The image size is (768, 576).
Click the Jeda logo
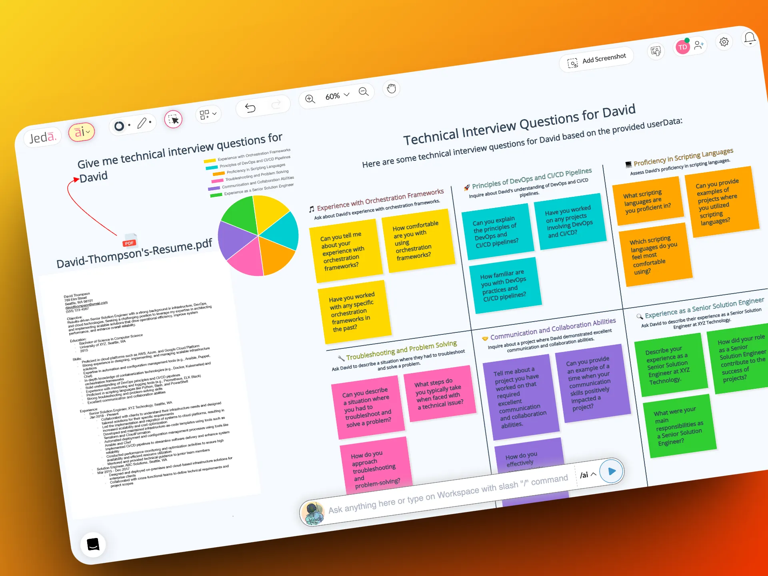[x=42, y=138]
